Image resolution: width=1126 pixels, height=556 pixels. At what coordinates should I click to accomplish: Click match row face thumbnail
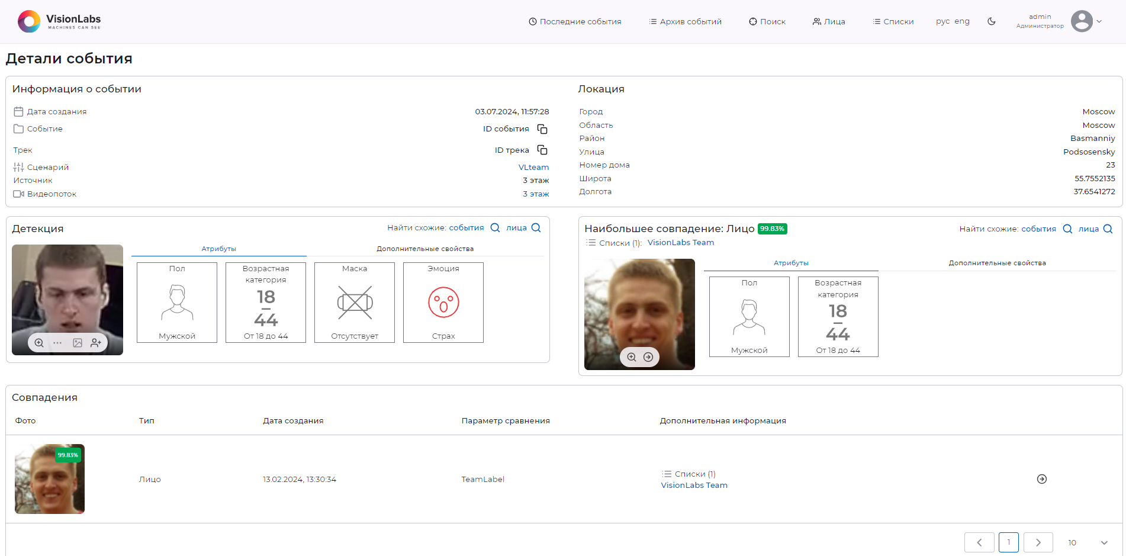click(50, 479)
